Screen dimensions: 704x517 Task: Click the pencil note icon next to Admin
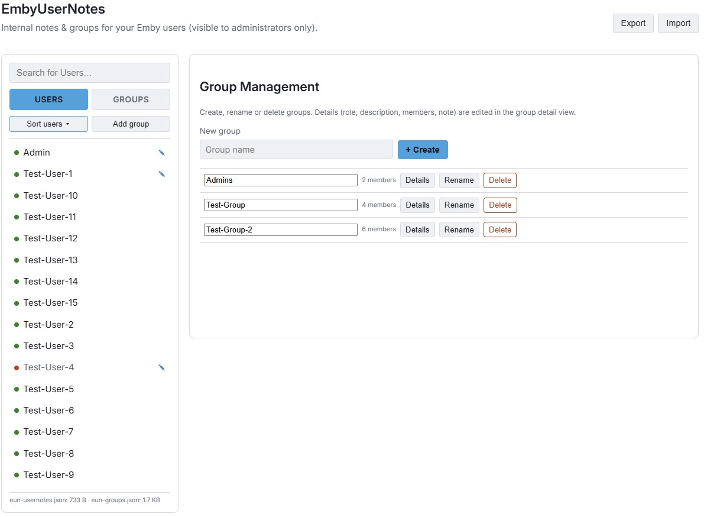[161, 153]
